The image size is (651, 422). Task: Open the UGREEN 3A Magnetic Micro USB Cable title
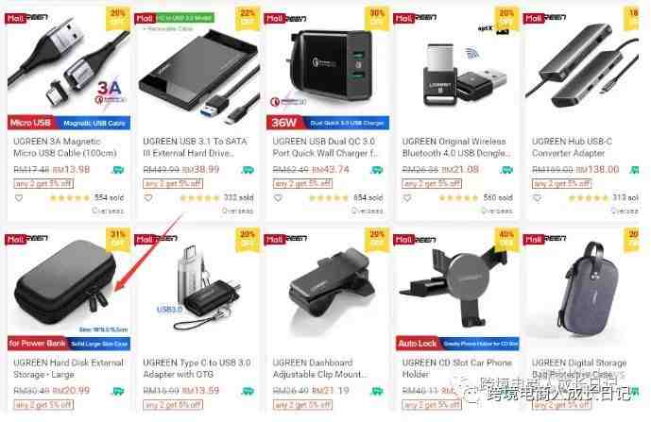click(65, 147)
